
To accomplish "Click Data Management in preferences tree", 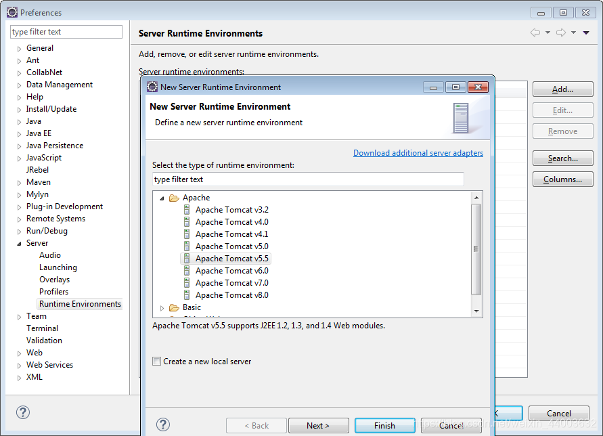I will tap(60, 85).
